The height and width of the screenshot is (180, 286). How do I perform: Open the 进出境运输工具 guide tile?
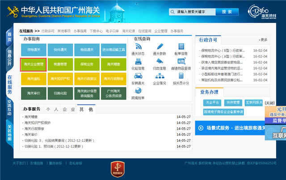(114, 50)
